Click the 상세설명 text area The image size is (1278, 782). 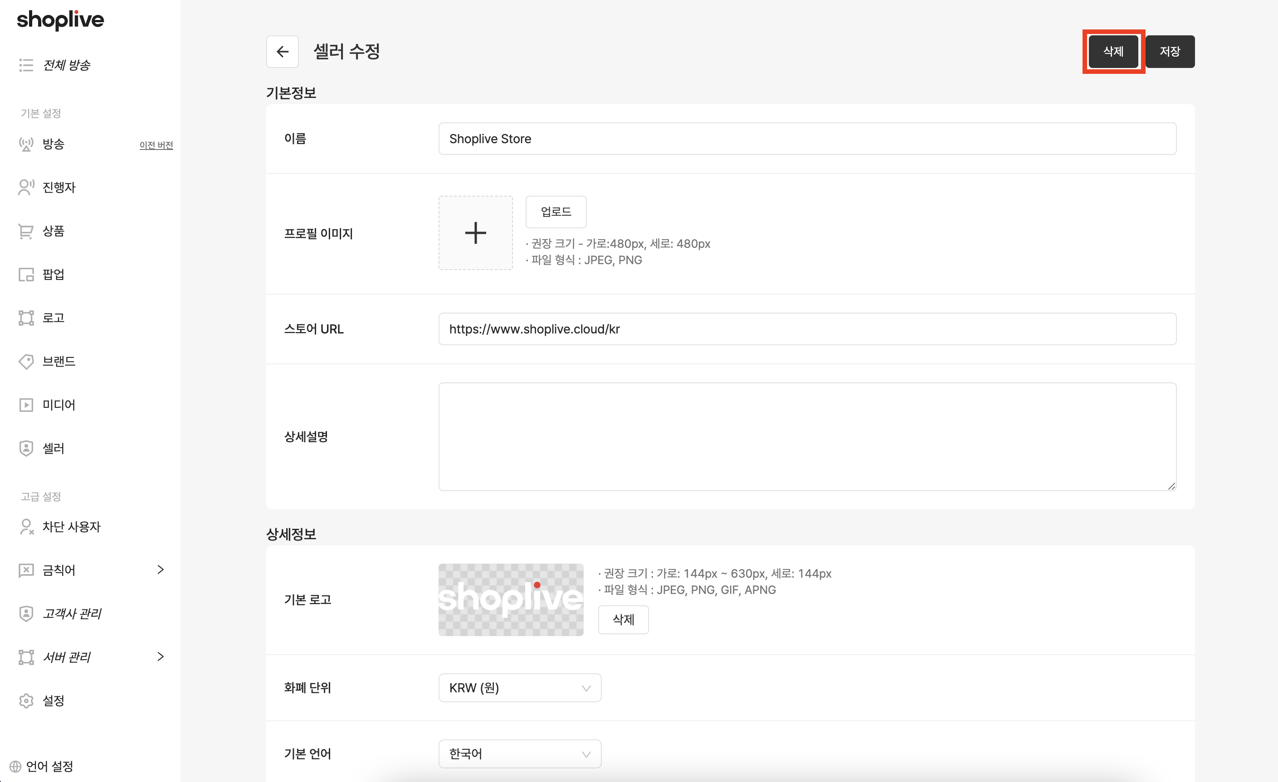[807, 436]
